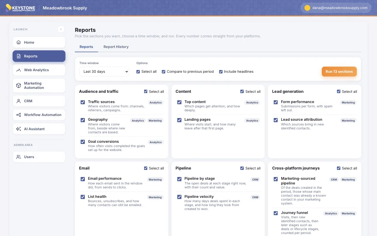Viewport: 377px width, 236px height.
Task: Click the yellow user avatar circle
Action: [x=307, y=8]
